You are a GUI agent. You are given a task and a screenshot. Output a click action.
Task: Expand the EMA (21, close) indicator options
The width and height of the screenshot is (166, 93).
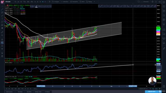coord(13,12)
